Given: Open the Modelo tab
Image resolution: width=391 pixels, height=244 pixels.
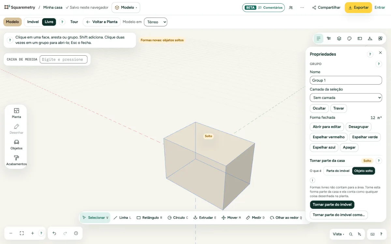Looking at the screenshot, I should coord(12,22).
